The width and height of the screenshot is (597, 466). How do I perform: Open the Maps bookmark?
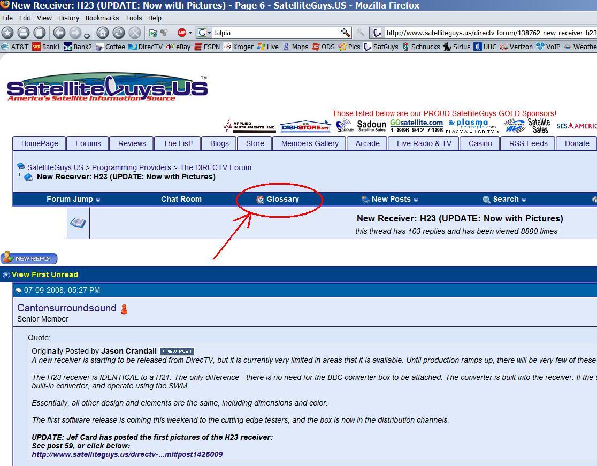[295, 47]
